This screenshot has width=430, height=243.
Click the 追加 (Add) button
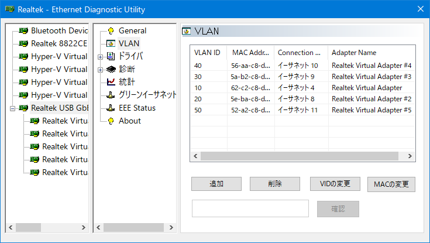[x=216, y=184]
